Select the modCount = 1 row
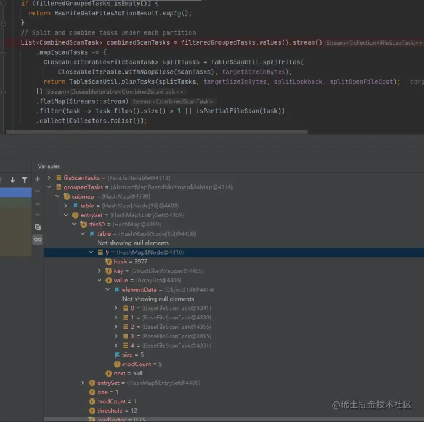Image resolution: width=424 pixels, height=422 pixels. pyautogui.click(x=234, y=401)
